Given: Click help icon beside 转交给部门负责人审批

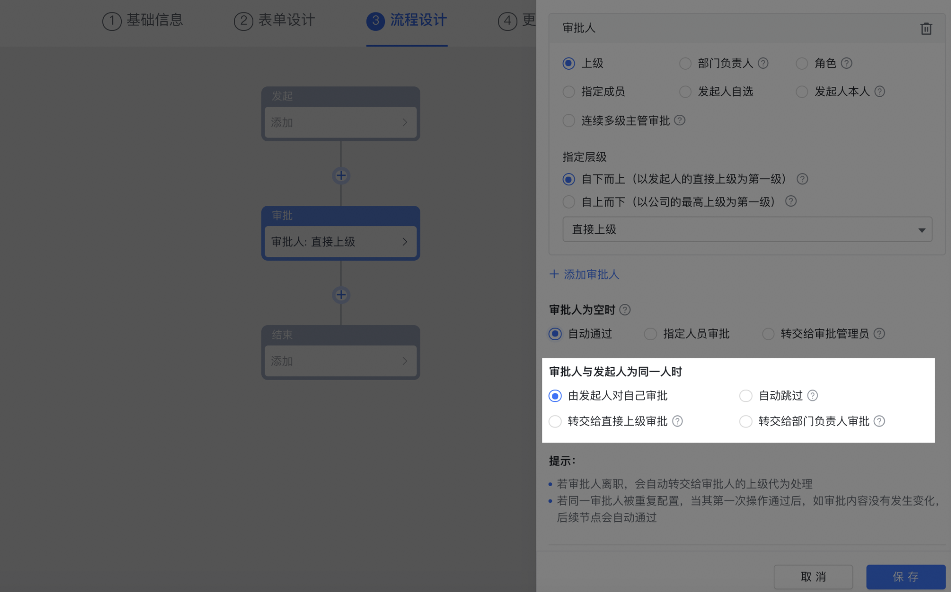Looking at the screenshot, I should click(x=879, y=421).
